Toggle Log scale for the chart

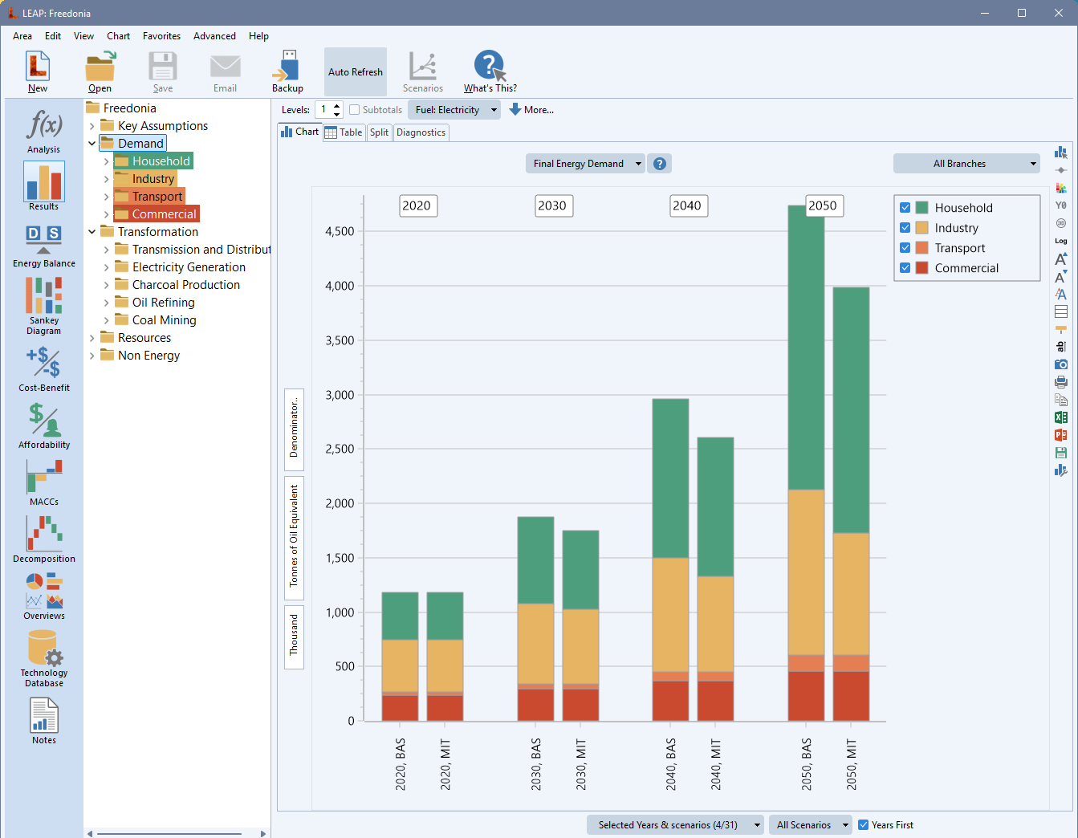click(x=1060, y=241)
